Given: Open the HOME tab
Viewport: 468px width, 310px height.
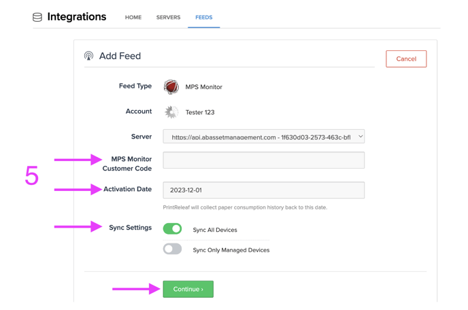Looking at the screenshot, I should coord(133,17).
